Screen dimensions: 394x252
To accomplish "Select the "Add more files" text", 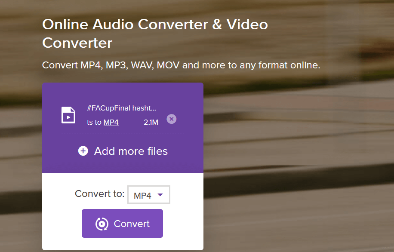I will click(x=131, y=151).
